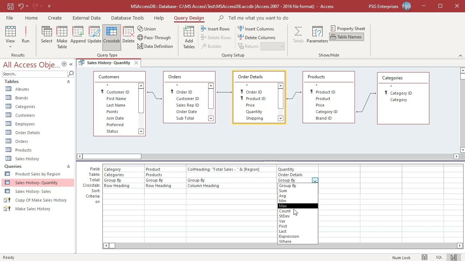Open the Help tab

point(159,18)
